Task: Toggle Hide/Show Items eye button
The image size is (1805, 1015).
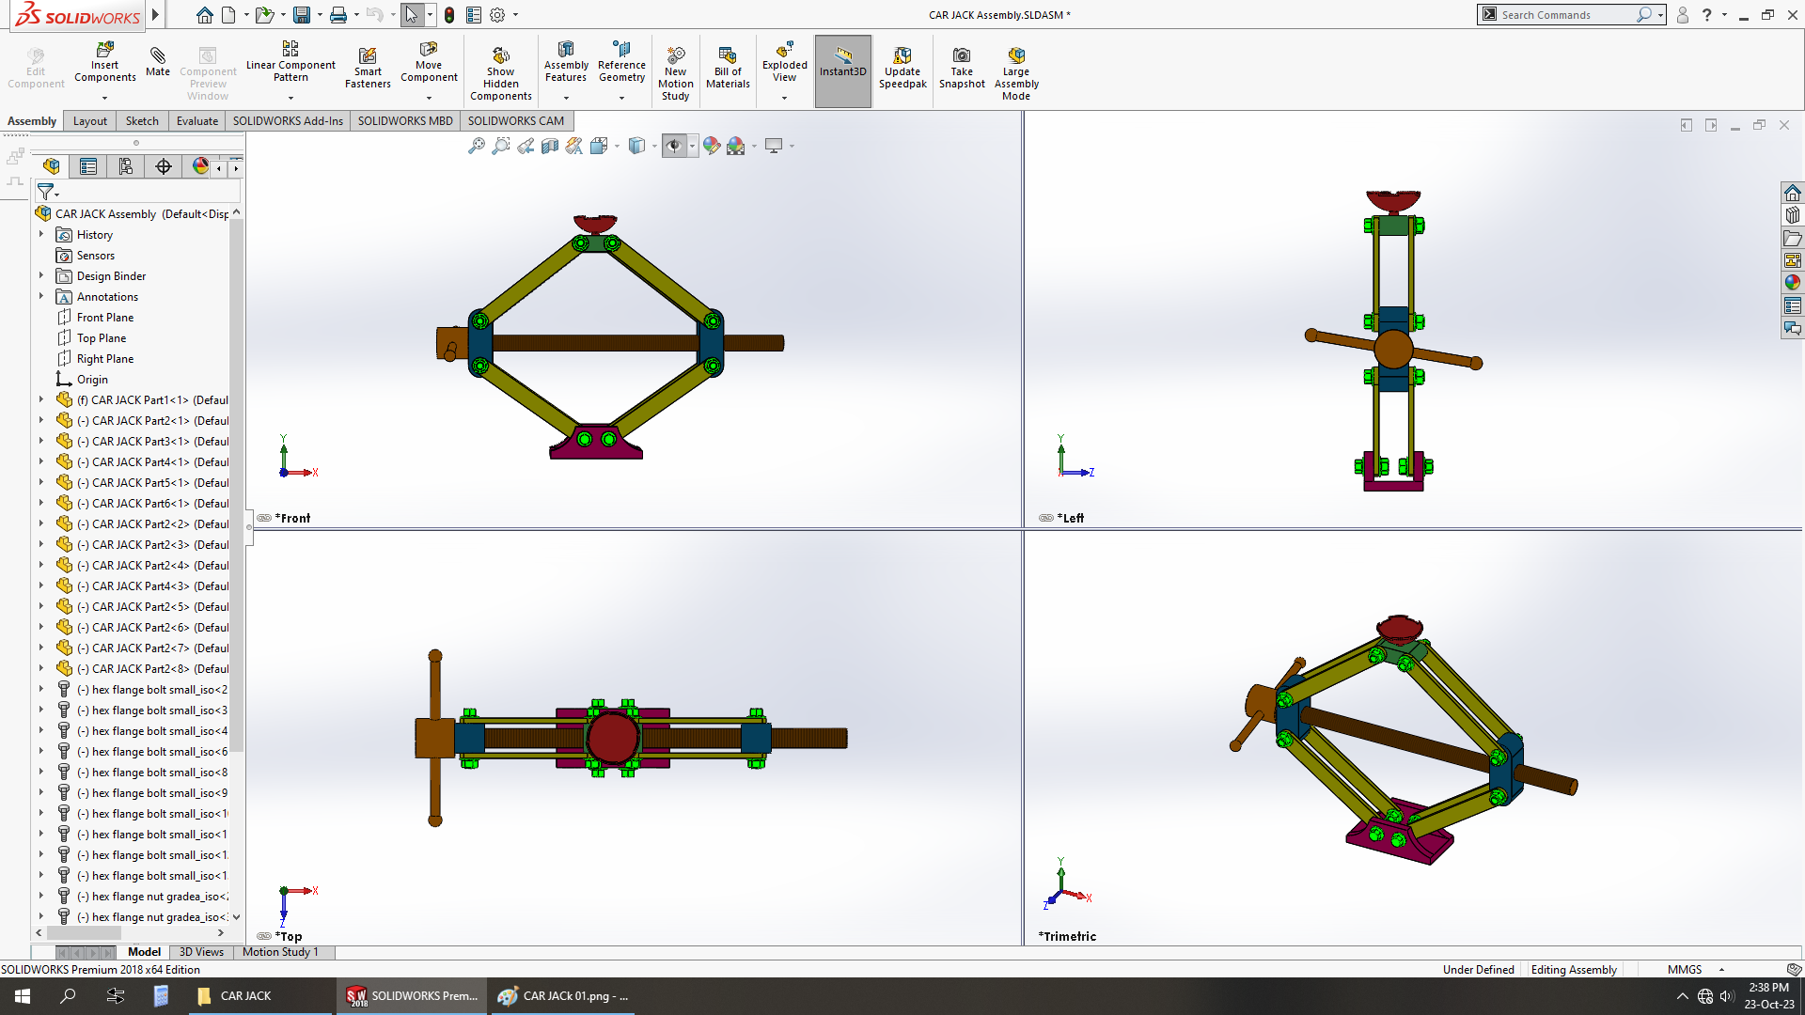Action: 673,146
